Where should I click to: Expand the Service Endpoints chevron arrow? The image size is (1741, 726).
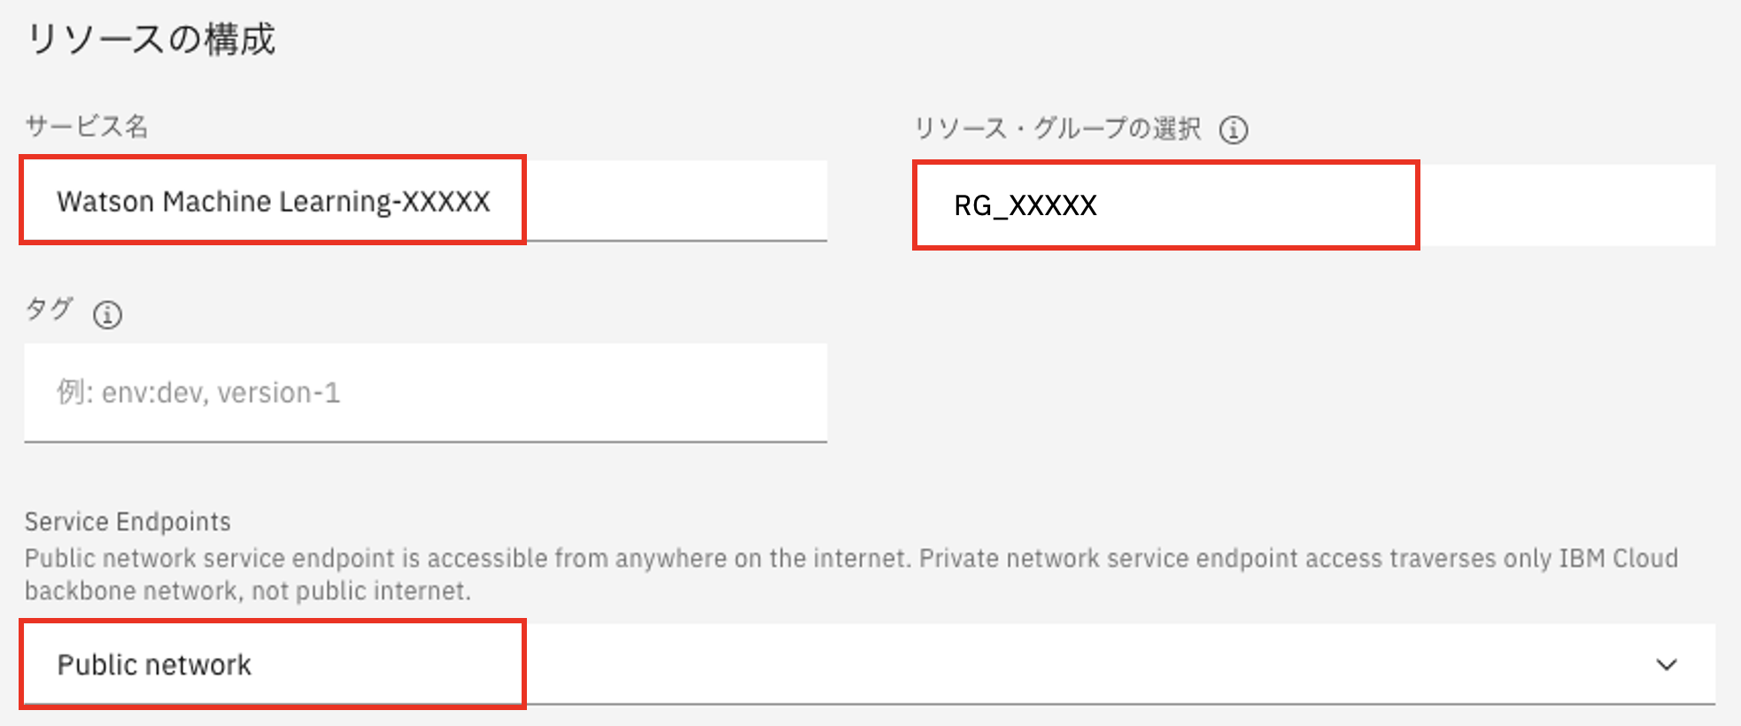pos(1667,665)
